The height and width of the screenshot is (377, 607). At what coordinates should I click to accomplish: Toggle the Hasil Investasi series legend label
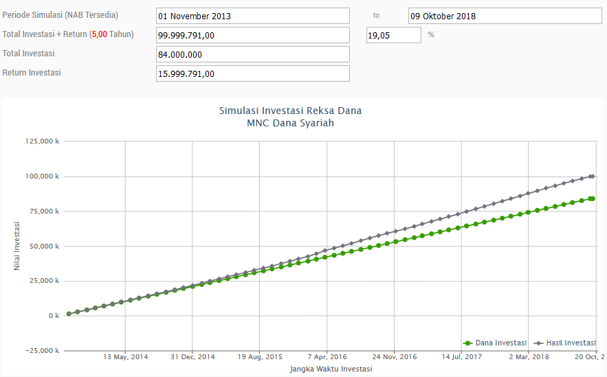pyautogui.click(x=571, y=343)
